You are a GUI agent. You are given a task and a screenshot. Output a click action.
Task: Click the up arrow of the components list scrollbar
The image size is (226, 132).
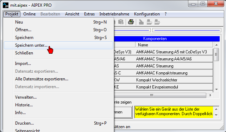click(216, 45)
